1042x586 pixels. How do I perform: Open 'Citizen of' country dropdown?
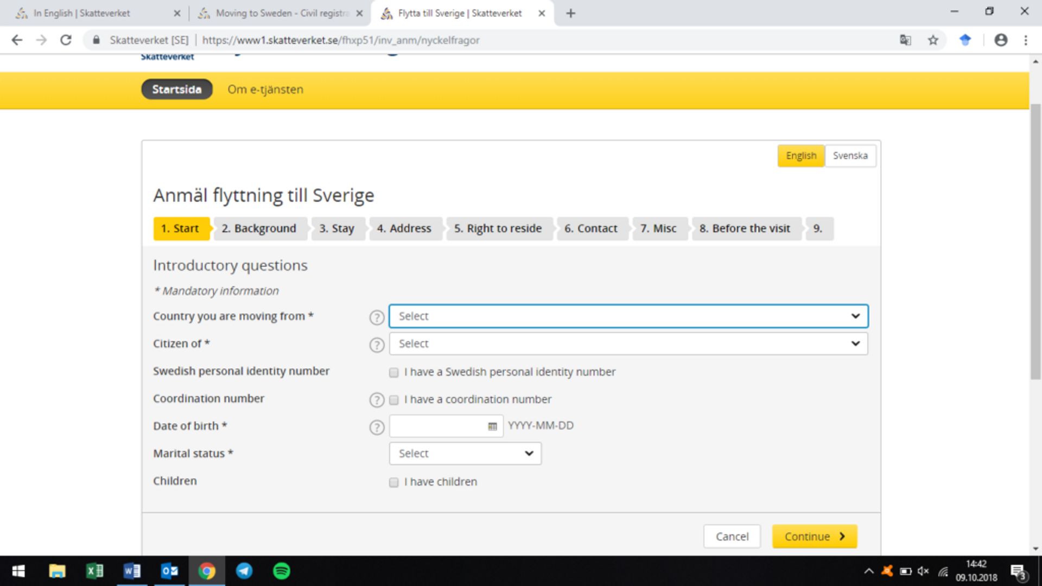tap(628, 343)
